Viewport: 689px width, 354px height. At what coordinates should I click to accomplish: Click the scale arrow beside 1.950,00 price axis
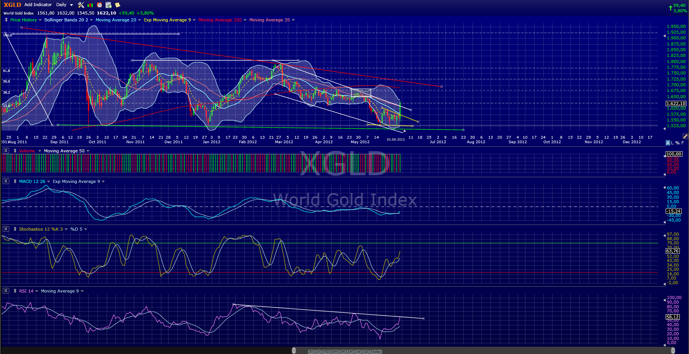[x=664, y=36]
